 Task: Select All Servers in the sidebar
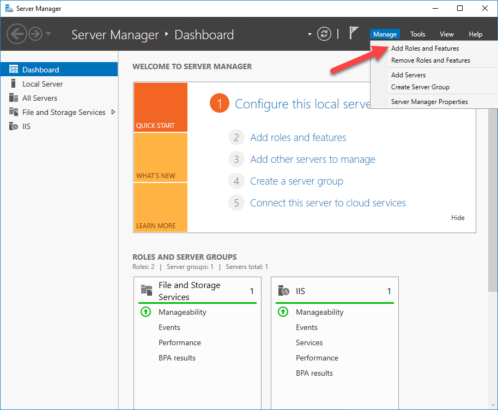coord(39,98)
